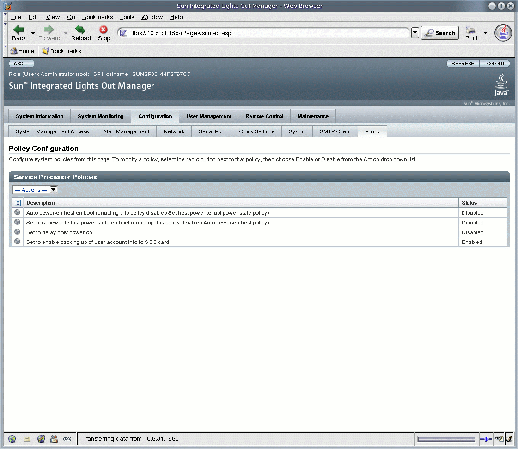This screenshot has width=518, height=449.
Task: Click the window menu icon in title bar
Action: coord(7,6)
